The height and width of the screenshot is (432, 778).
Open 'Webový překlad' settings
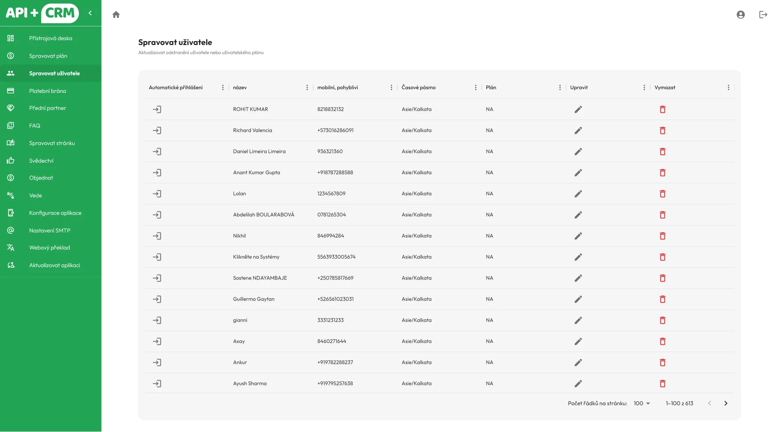pyautogui.click(x=49, y=247)
